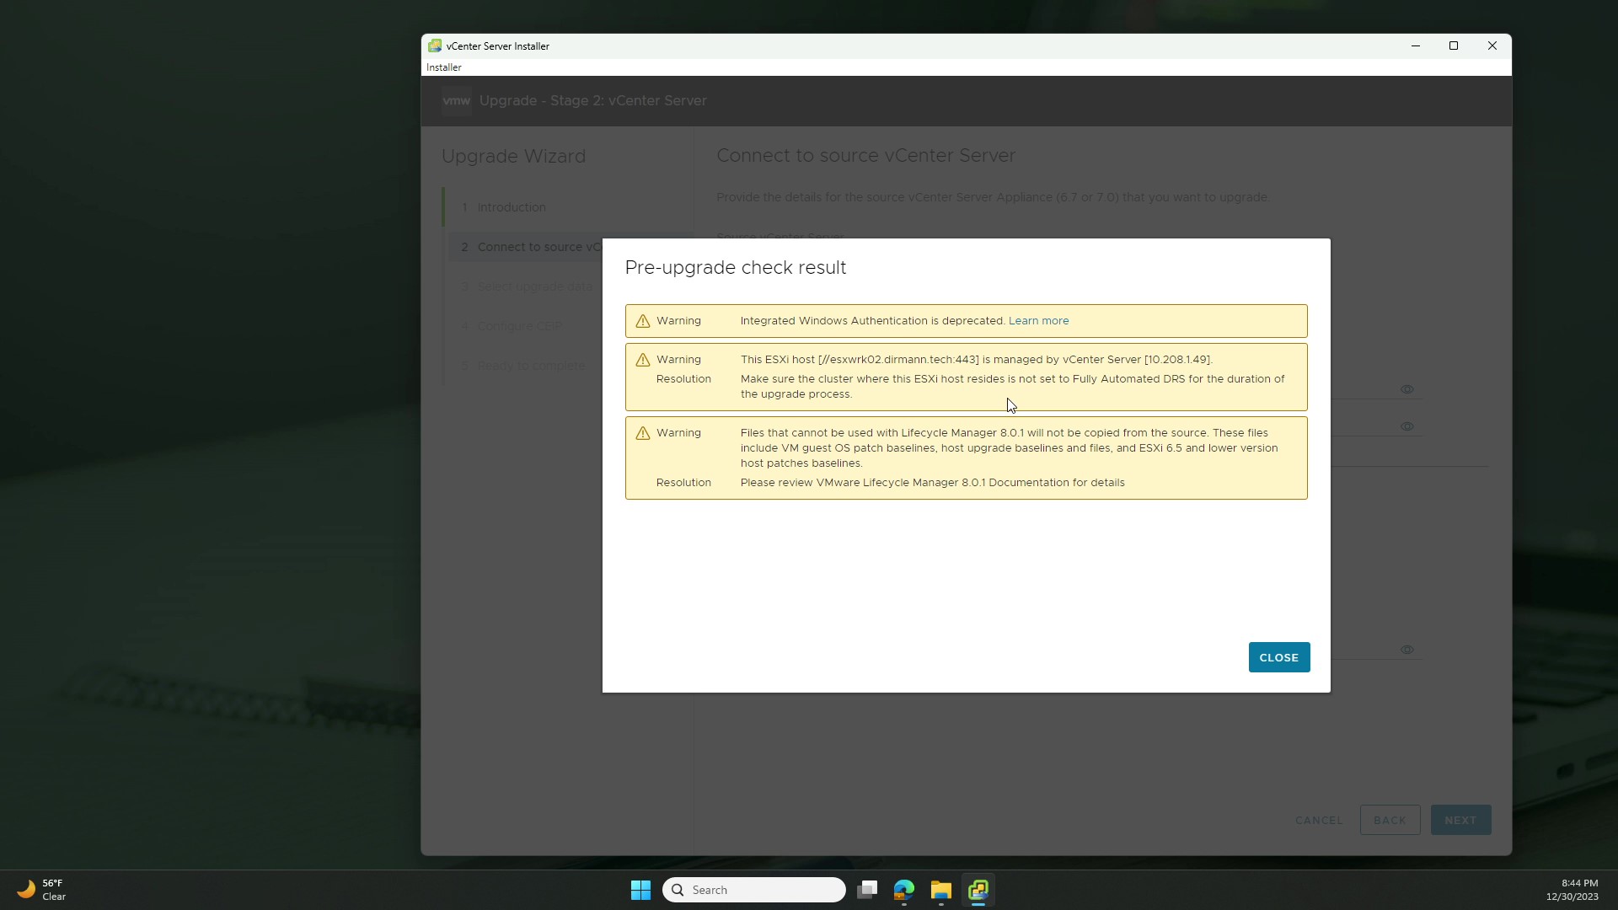The width and height of the screenshot is (1618, 910).
Task: Click the Upgrade - Stage 2: vCenter Server header title
Action: 592,101
